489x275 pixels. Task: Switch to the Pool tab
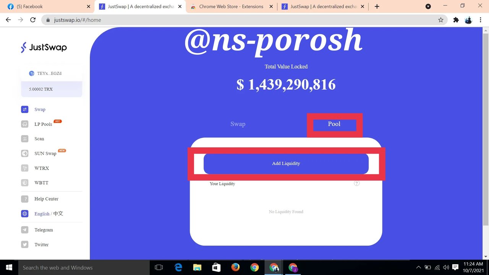tap(334, 124)
